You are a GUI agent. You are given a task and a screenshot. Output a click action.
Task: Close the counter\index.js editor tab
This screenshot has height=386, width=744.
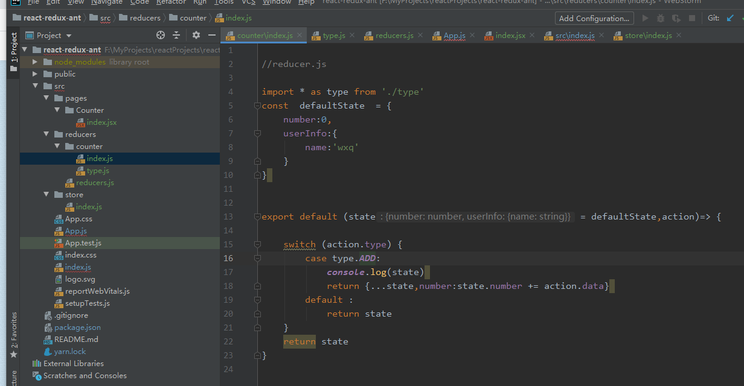click(300, 36)
